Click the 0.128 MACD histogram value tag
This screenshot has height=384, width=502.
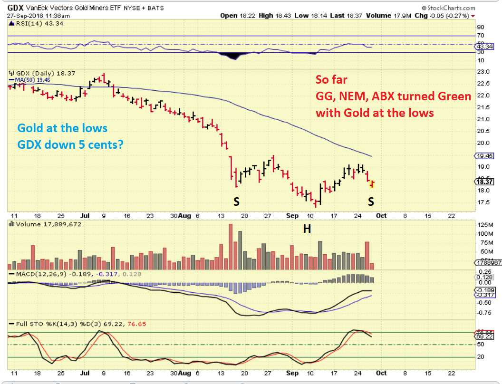(x=485, y=277)
